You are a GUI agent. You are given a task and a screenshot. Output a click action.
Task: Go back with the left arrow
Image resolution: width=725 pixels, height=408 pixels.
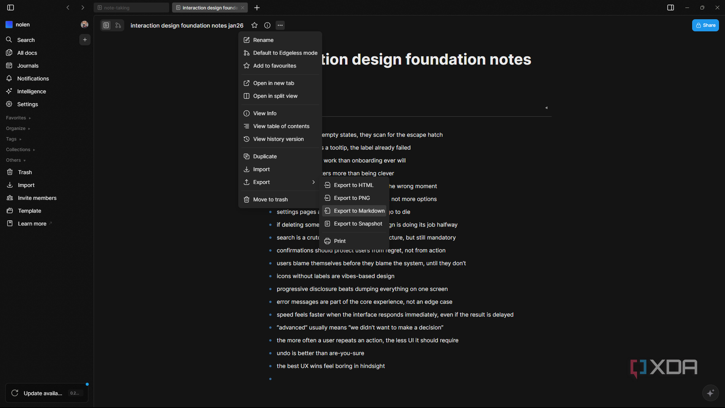[x=68, y=7]
